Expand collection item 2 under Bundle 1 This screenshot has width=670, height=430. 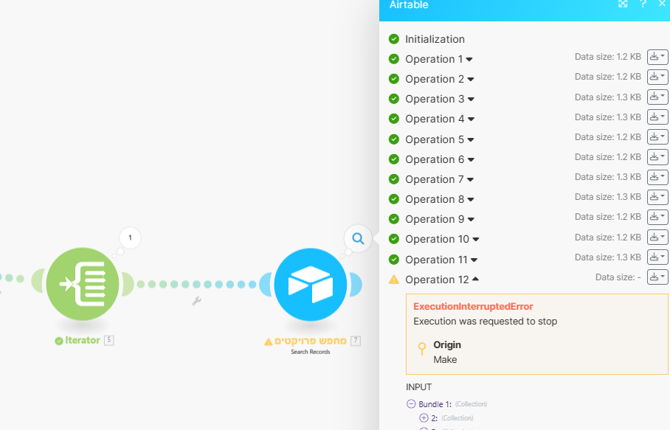[x=424, y=417]
